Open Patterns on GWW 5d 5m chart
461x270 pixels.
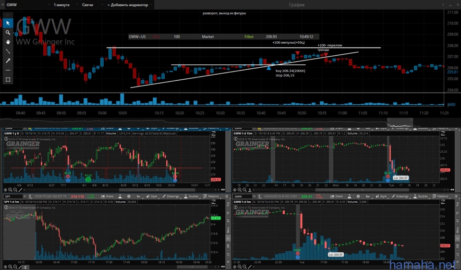click(x=440, y=196)
